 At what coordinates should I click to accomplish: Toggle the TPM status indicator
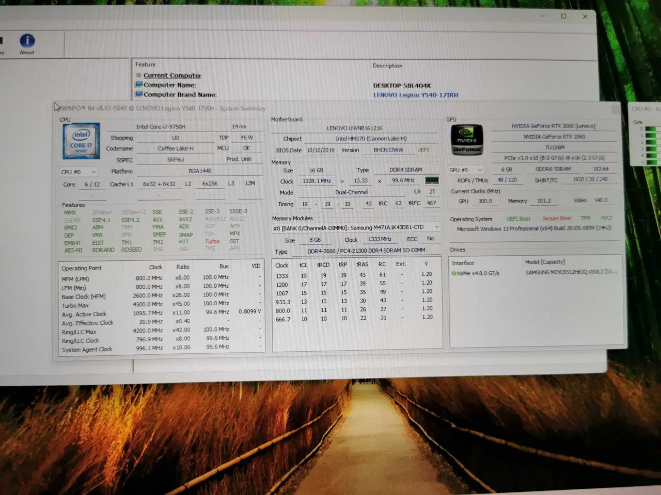point(585,218)
